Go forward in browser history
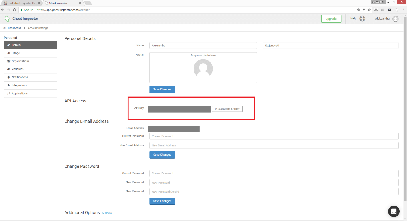Image resolution: width=407 pixels, height=221 pixels. tap(9, 10)
